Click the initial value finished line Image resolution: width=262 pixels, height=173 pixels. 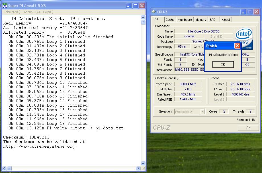61,37
